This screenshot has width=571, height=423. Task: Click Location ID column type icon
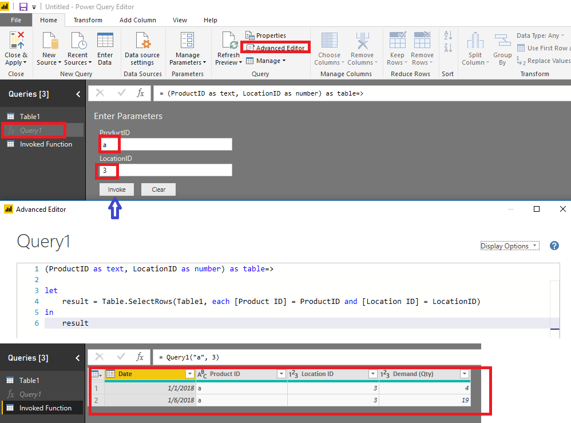(293, 374)
